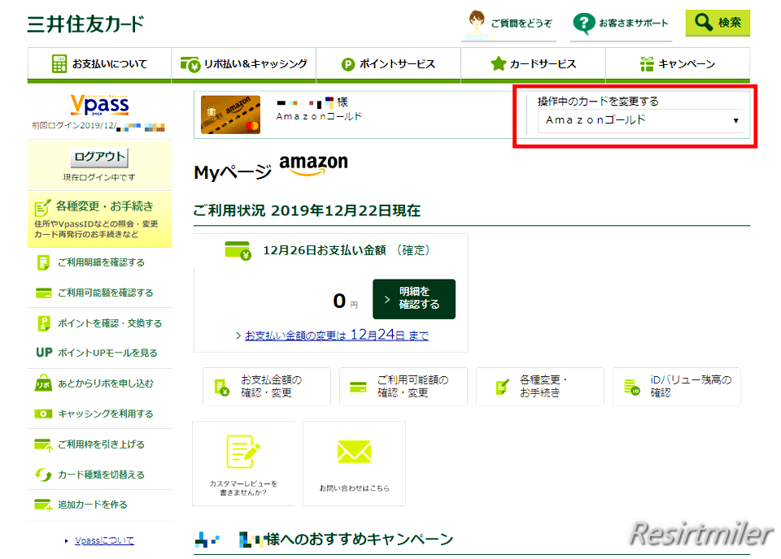
Task: Open ご利用明細を確認する in the sidebar
Action: (x=99, y=262)
